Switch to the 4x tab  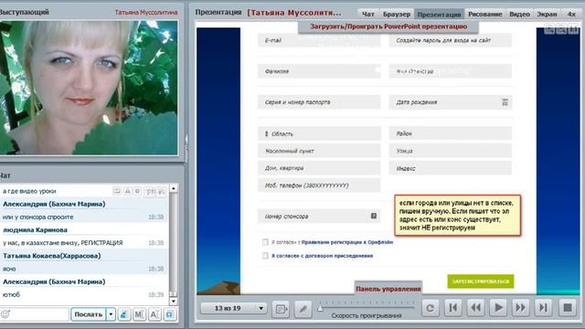571,15
